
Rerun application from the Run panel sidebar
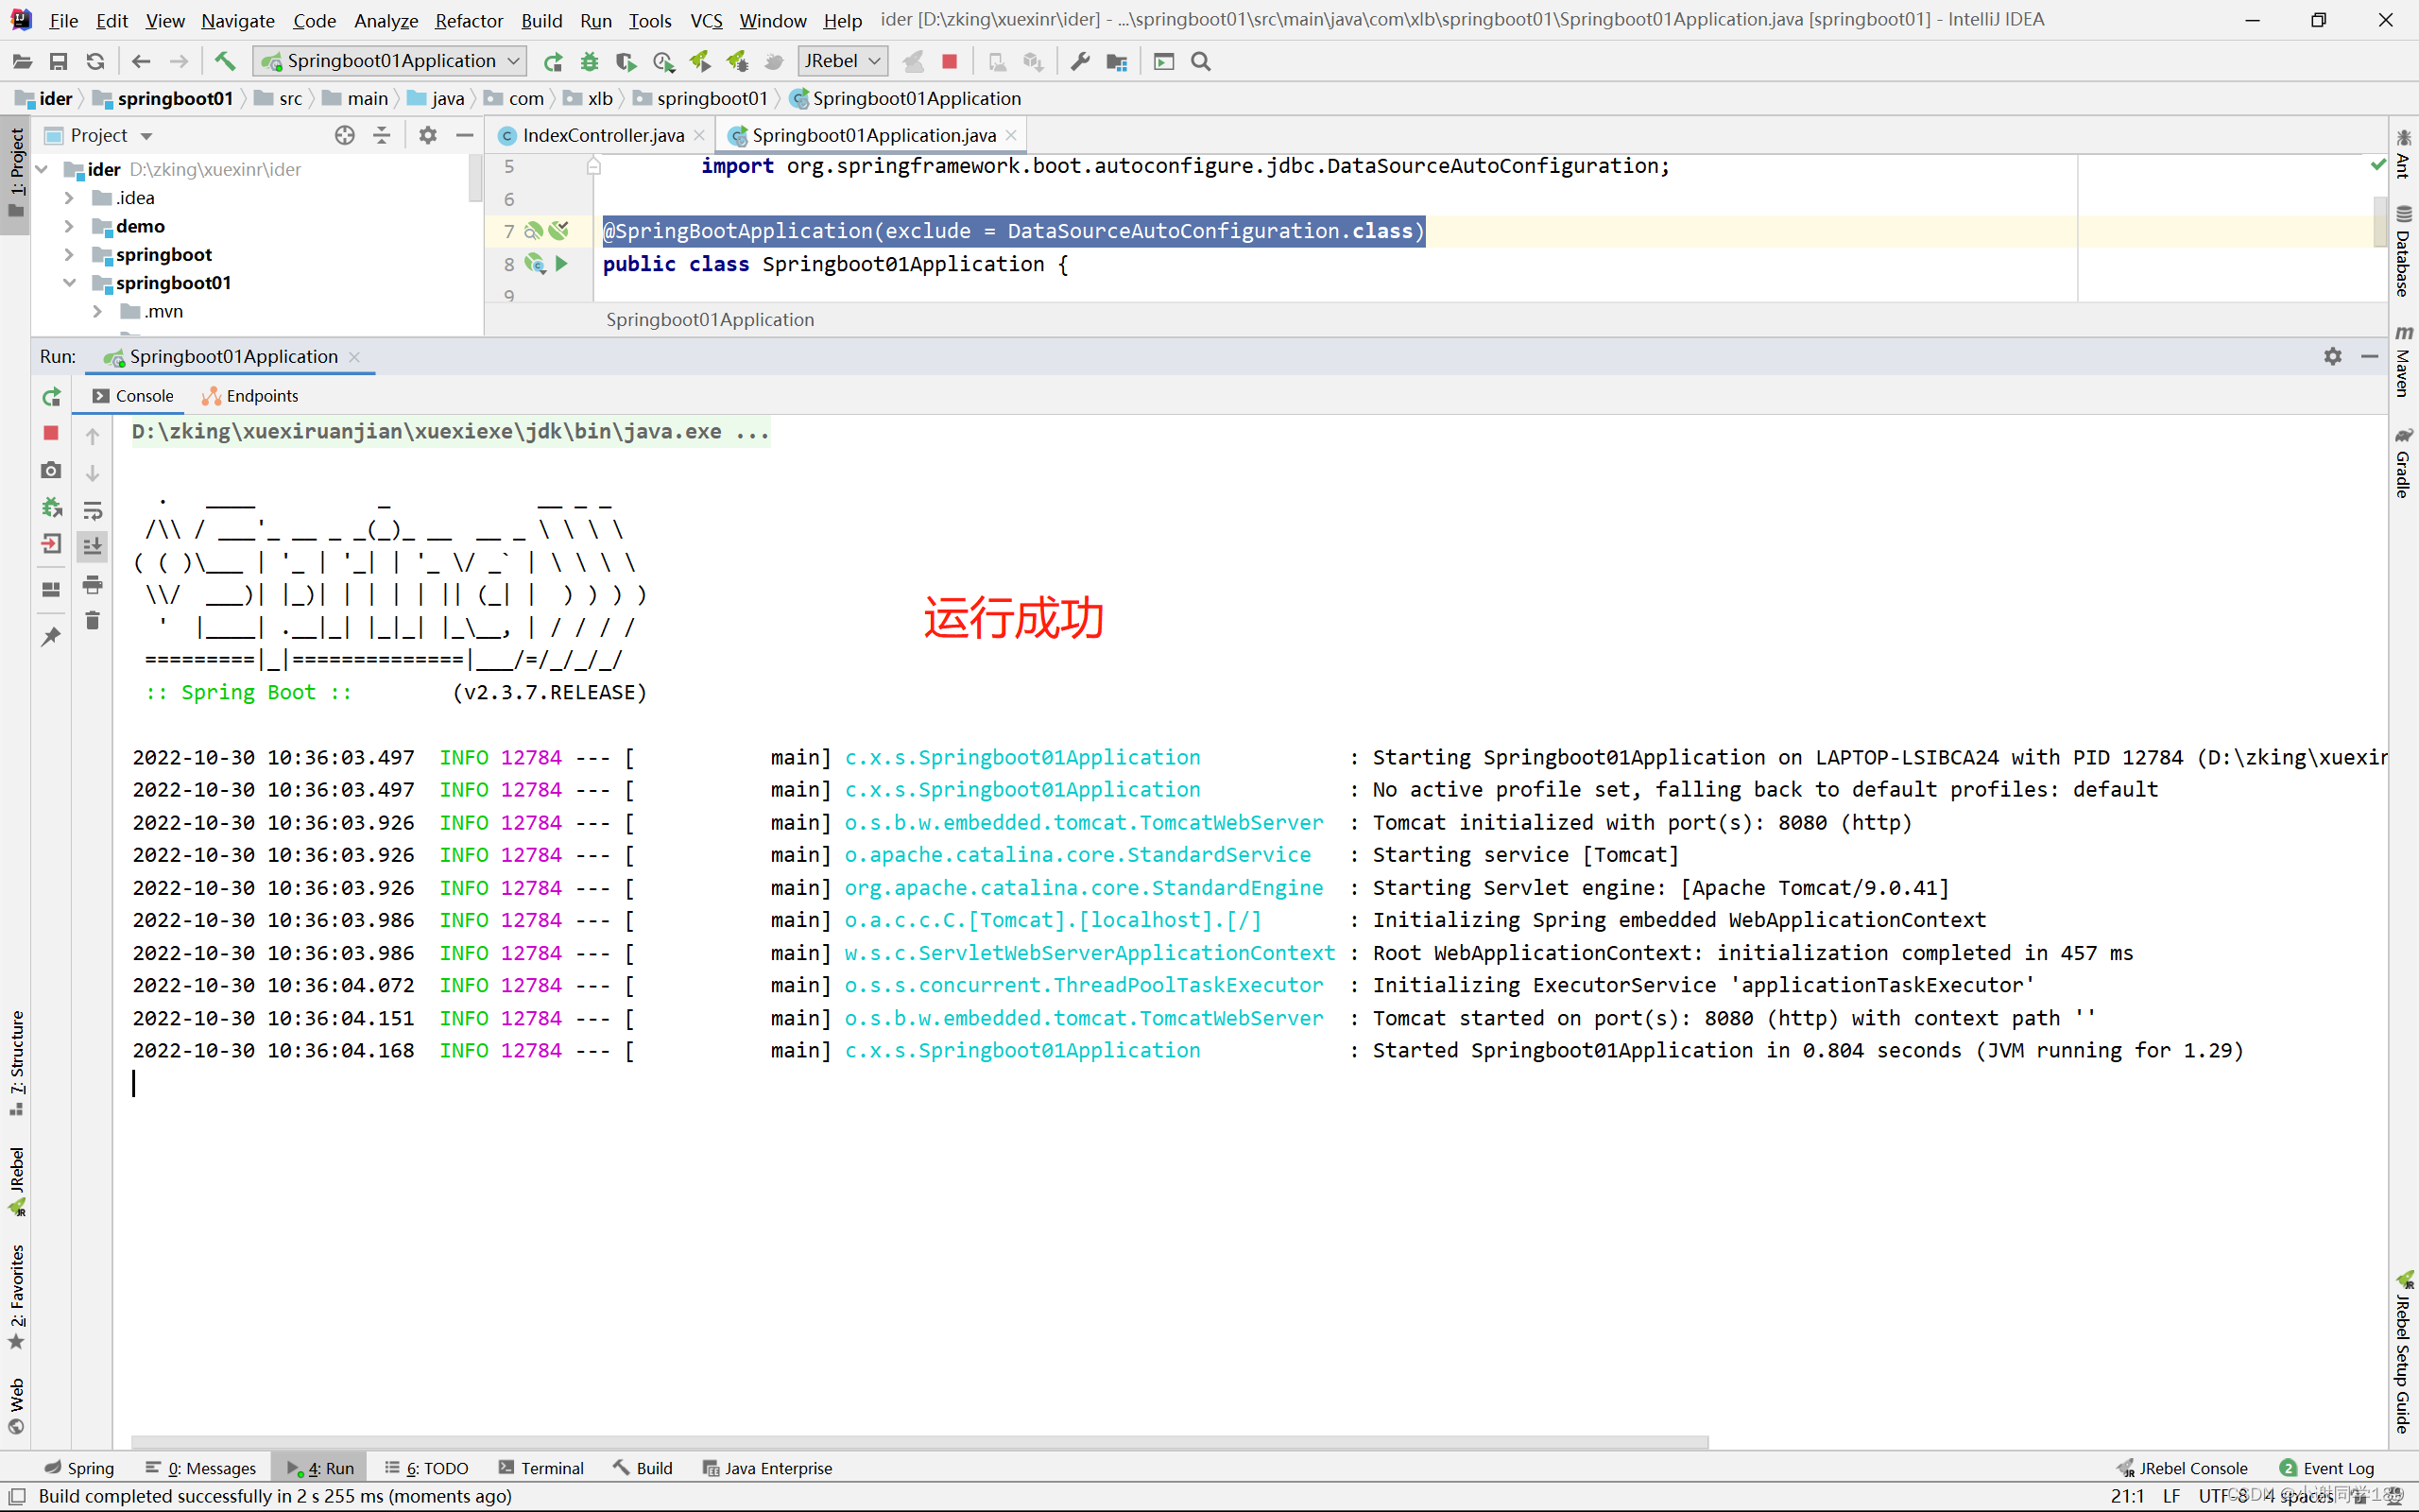pos(51,397)
